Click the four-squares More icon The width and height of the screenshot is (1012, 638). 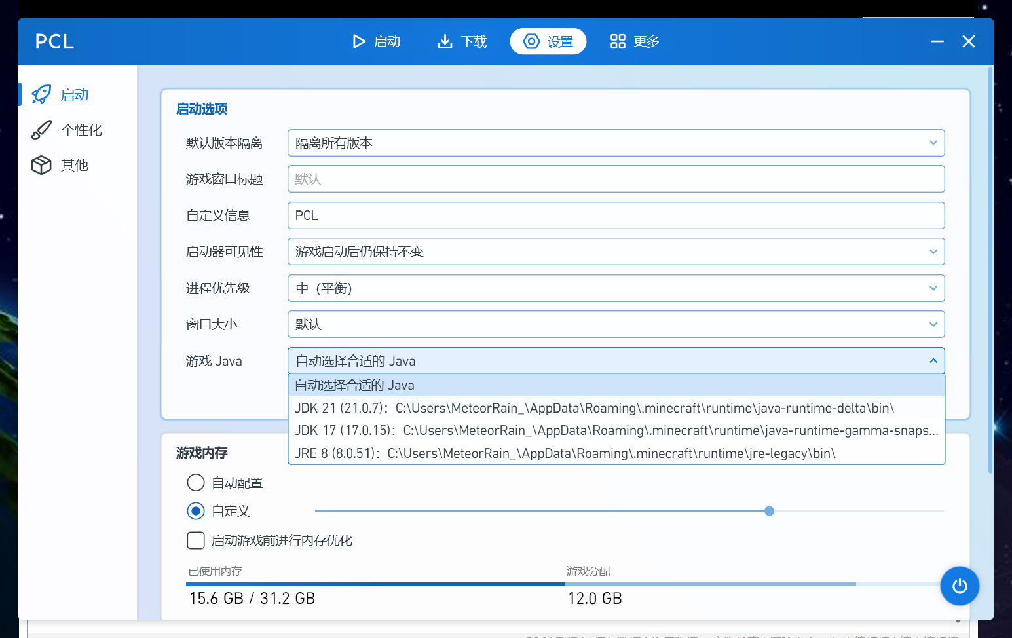pos(618,41)
